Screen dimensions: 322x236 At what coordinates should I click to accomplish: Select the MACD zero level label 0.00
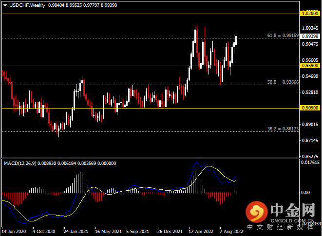pyautogui.click(x=305, y=193)
